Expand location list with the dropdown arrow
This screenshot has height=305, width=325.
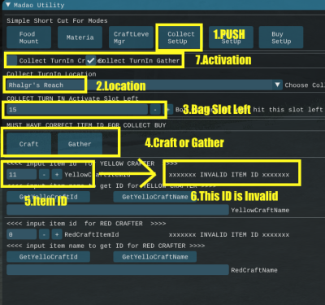click(x=277, y=85)
